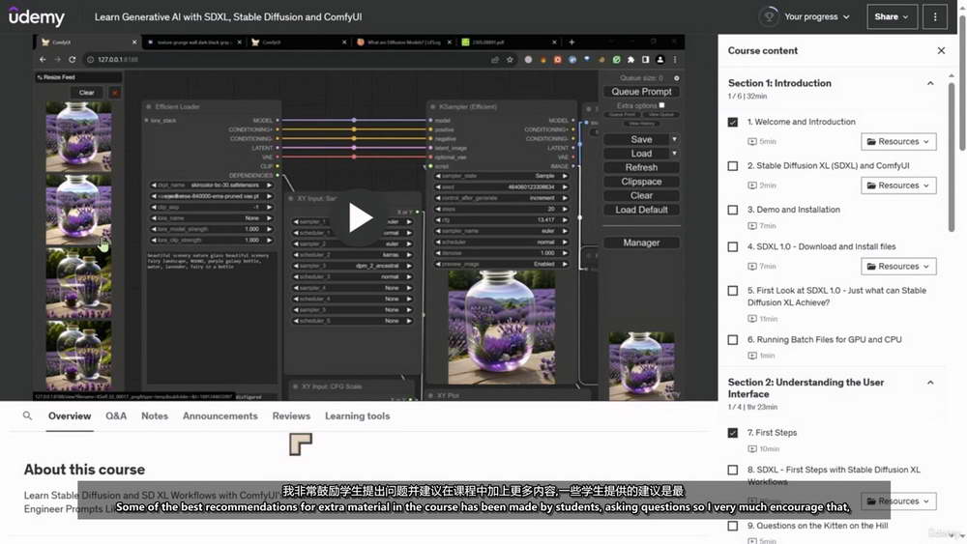Uncheck Welcome and Introduction lecture checkbox
The width and height of the screenshot is (967, 544).
(x=733, y=122)
